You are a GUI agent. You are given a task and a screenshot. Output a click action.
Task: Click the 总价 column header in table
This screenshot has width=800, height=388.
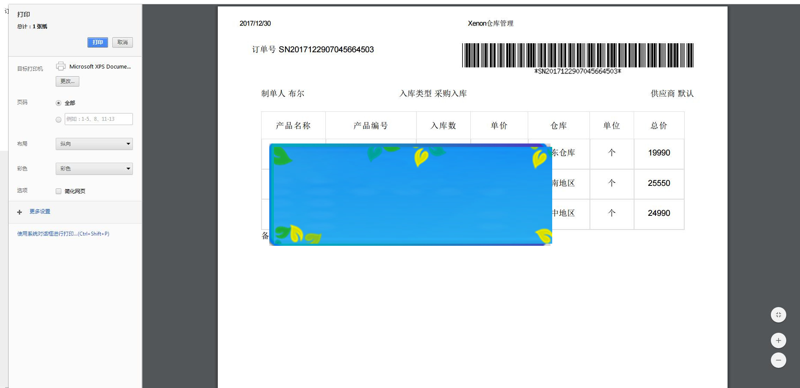[x=659, y=125]
